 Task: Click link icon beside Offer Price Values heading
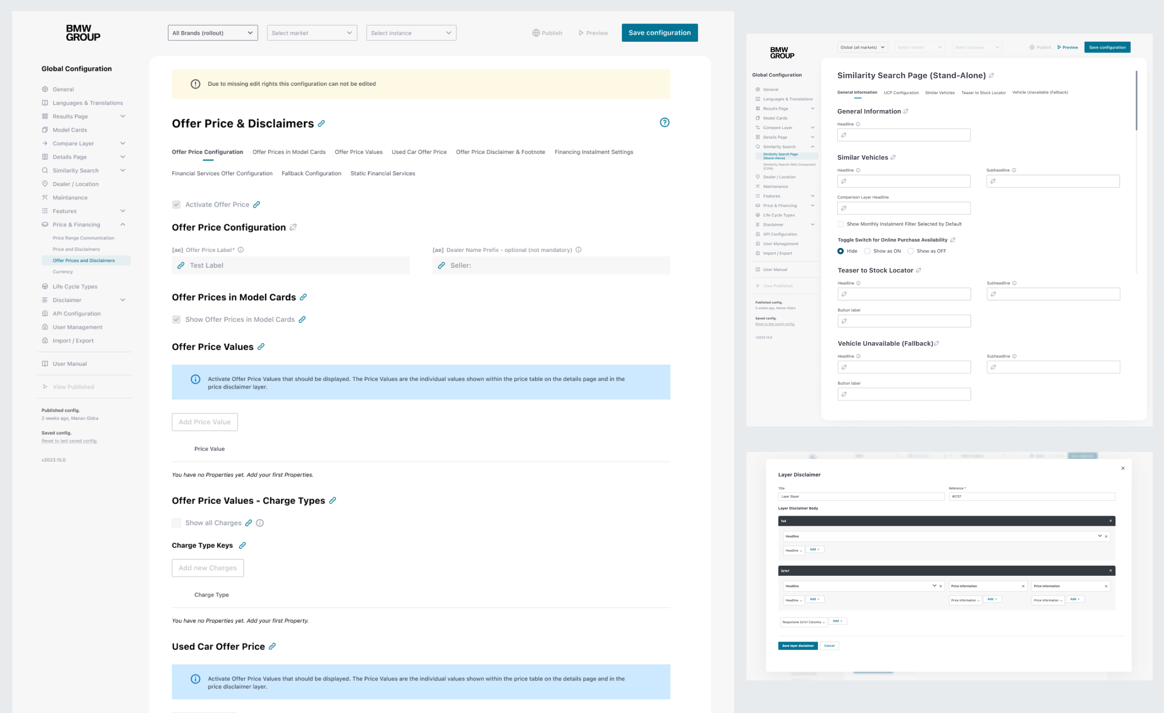click(261, 347)
